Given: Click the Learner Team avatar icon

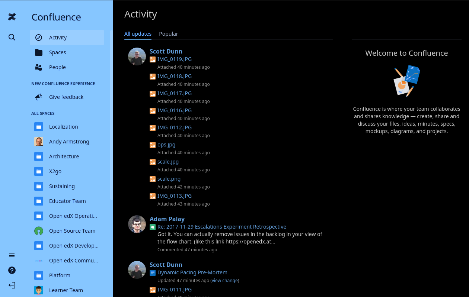Looking at the screenshot, I should click(39, 290).
